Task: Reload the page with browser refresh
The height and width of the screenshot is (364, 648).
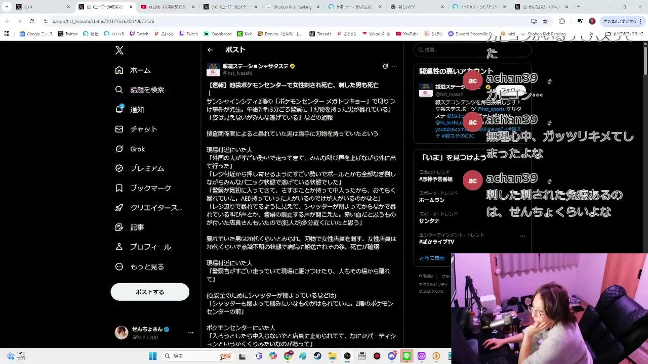Action: [x=31, y=21]
